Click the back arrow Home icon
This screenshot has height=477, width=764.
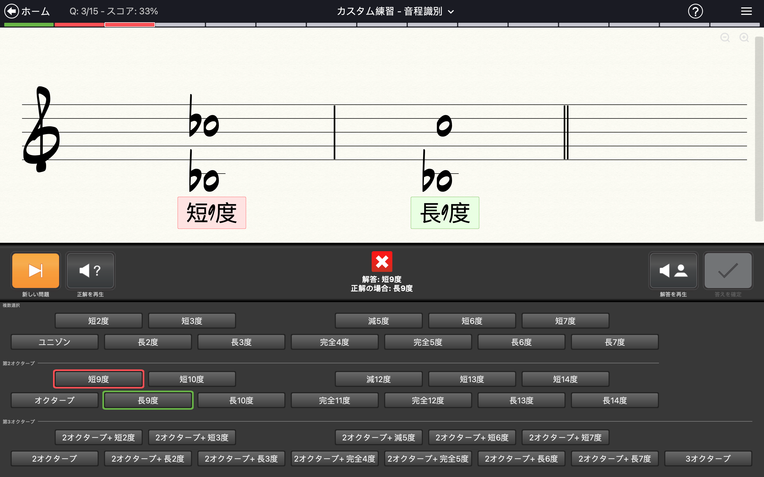(12, 11)
